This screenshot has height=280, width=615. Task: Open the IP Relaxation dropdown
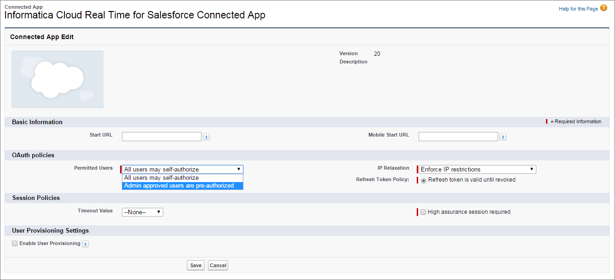pos(477,169)
